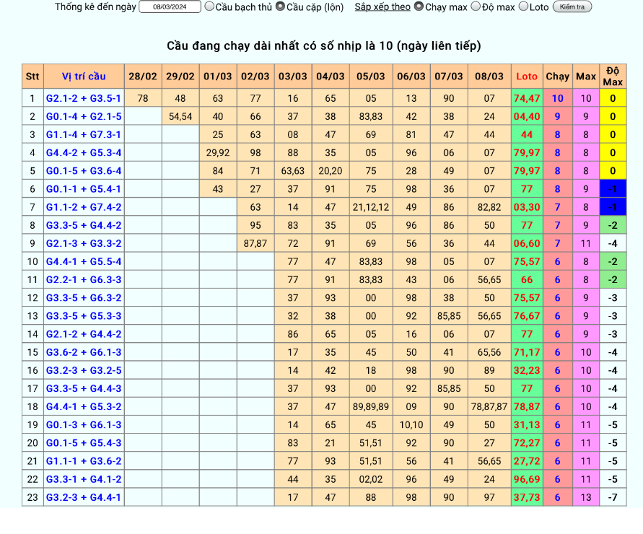Choose 'Chạy max' sorting radio button
Viewport: 643px width, 534px height.
(x=419, y=6)
